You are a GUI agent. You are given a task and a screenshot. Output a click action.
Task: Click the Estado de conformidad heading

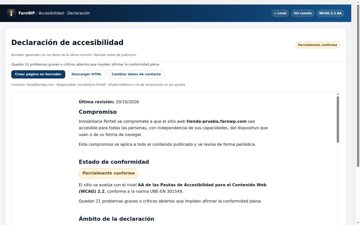[114, 162]
